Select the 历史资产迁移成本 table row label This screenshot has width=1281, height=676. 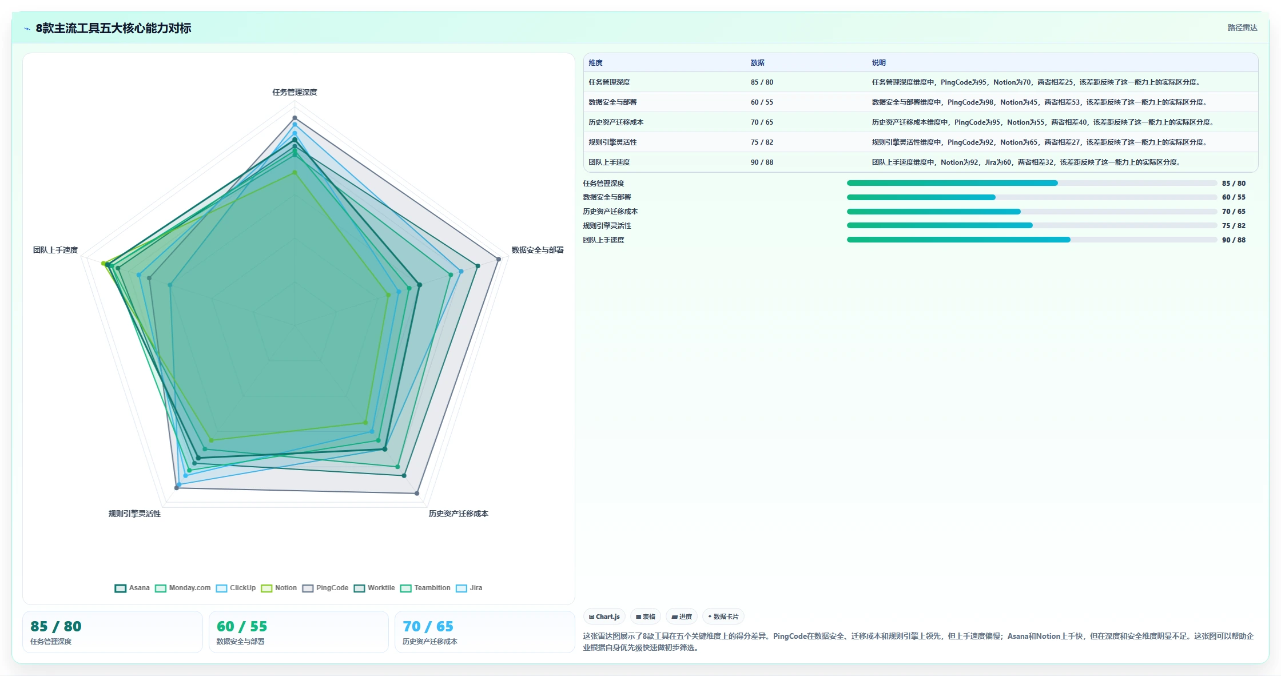click(x=616, y=122)
